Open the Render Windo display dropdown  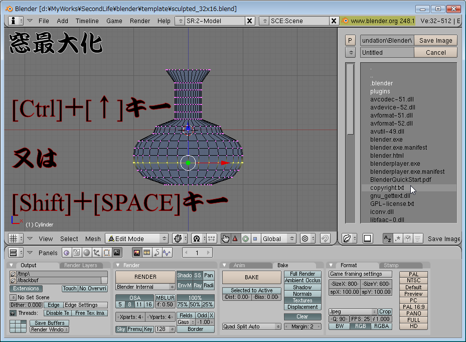coord(49,329)
